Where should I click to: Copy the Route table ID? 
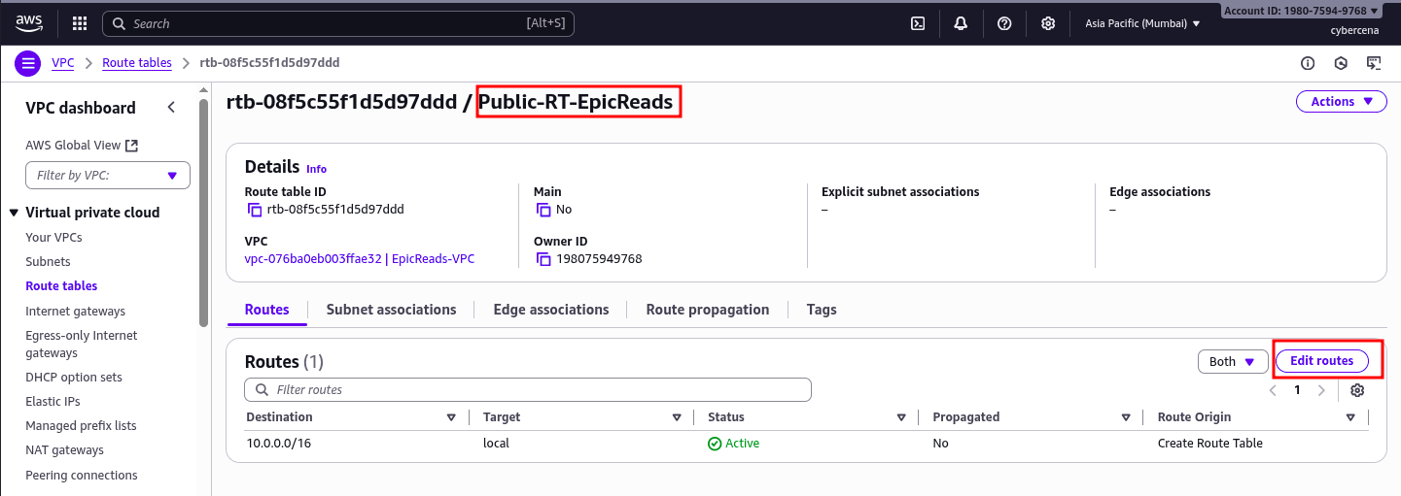(254, 210)
